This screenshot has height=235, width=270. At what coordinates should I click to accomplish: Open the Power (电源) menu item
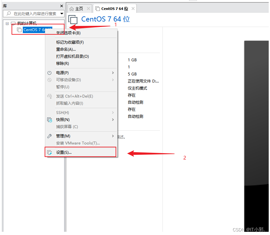click(x=81, y=73)
